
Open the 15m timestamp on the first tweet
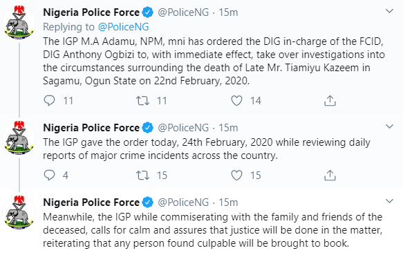pyautogui.click(x=228, y=12)
